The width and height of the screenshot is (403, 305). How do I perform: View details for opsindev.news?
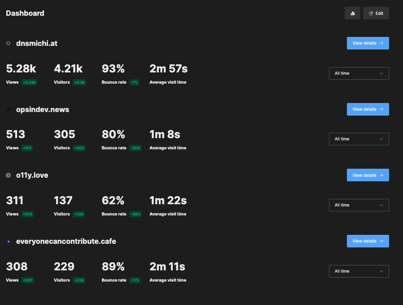tap(368, 109)
